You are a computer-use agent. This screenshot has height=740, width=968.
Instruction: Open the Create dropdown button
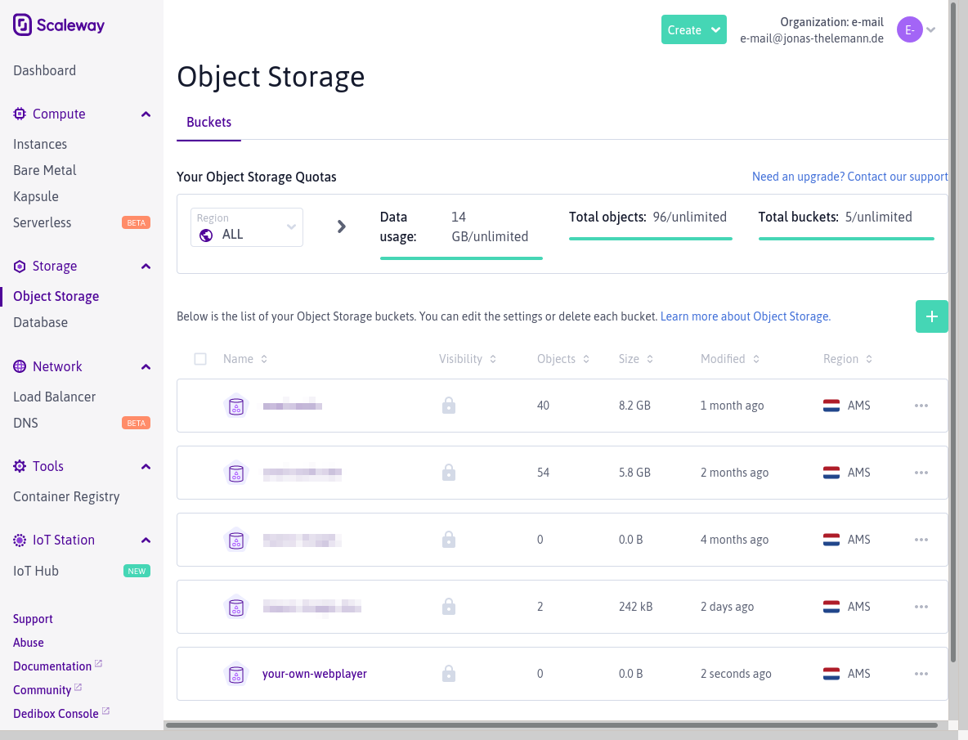pos(693,29)
